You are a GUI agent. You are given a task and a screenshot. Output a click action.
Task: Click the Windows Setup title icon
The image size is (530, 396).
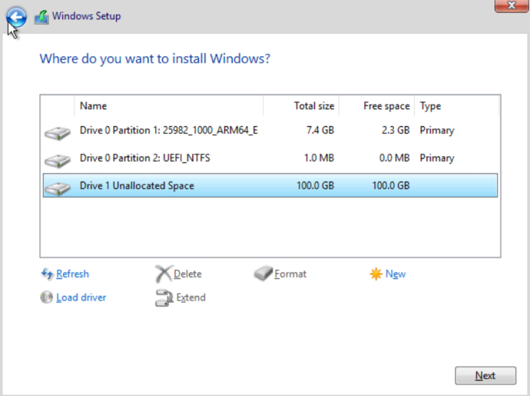point(41,17)
